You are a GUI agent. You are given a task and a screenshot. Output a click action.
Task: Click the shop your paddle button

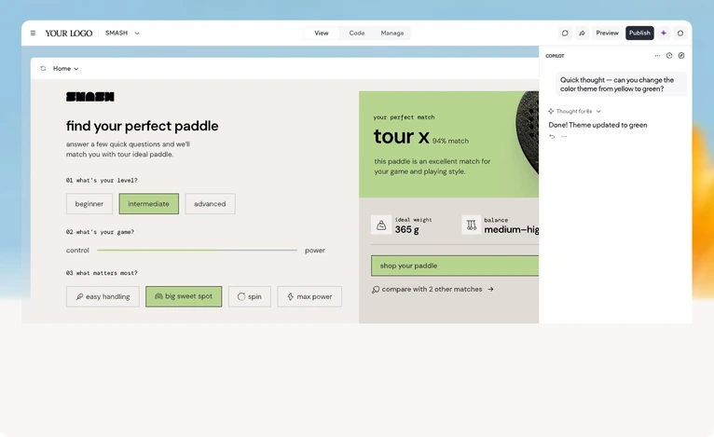point(455,266)
